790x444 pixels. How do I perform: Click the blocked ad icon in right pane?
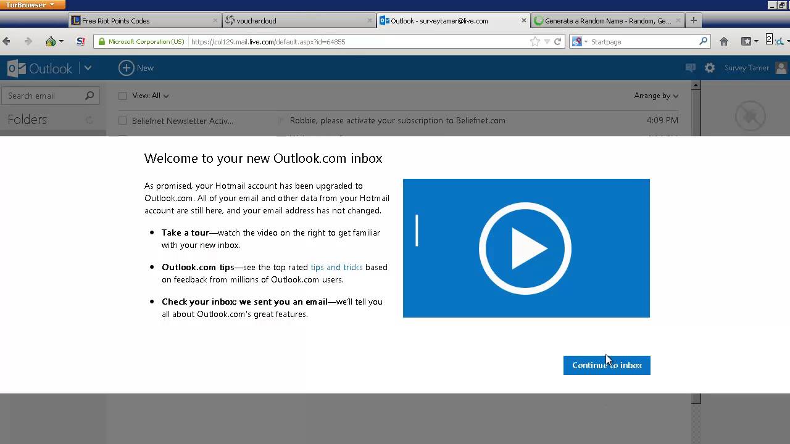pos(750,116)
